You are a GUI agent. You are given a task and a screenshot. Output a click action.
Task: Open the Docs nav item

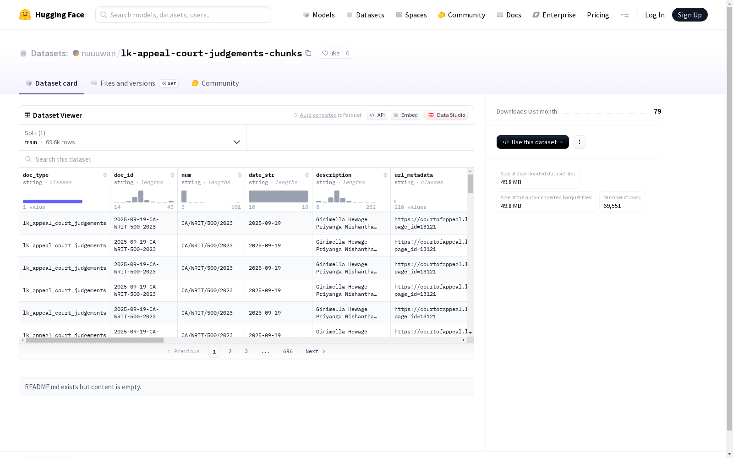tap(509, 15)
